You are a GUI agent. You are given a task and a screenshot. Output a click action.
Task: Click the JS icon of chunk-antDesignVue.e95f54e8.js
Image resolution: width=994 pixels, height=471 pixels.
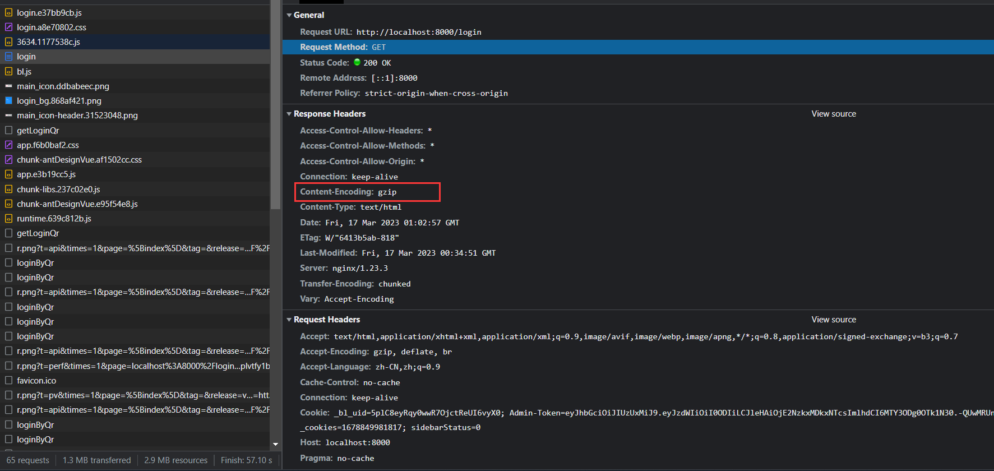[x=8, y=204]
